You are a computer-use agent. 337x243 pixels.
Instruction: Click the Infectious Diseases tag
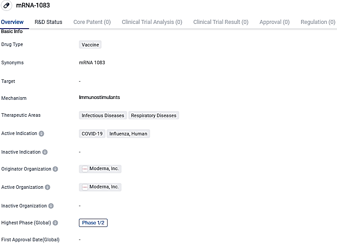[x=103, y=115]
